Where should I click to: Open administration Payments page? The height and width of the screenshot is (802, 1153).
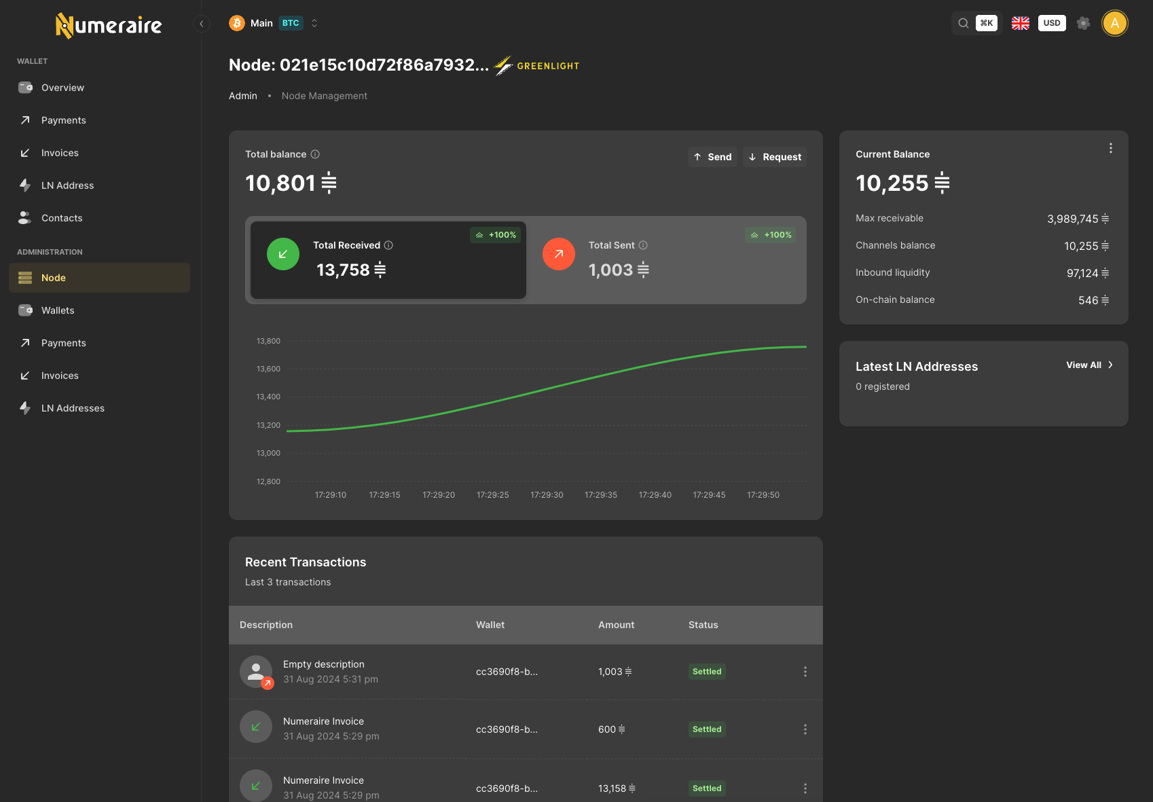pos(99,343)
